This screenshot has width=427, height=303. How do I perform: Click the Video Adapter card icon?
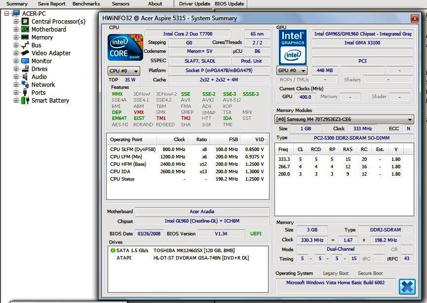[x=25, y=53]
